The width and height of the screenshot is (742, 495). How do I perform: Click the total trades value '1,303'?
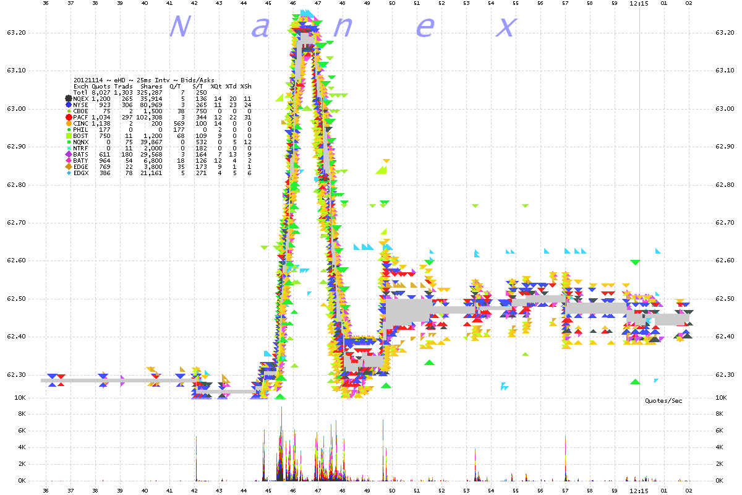click(124, 93)
